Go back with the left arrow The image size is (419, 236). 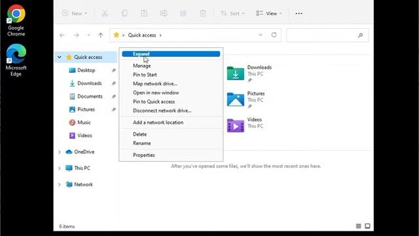click(x=62, y=35)
